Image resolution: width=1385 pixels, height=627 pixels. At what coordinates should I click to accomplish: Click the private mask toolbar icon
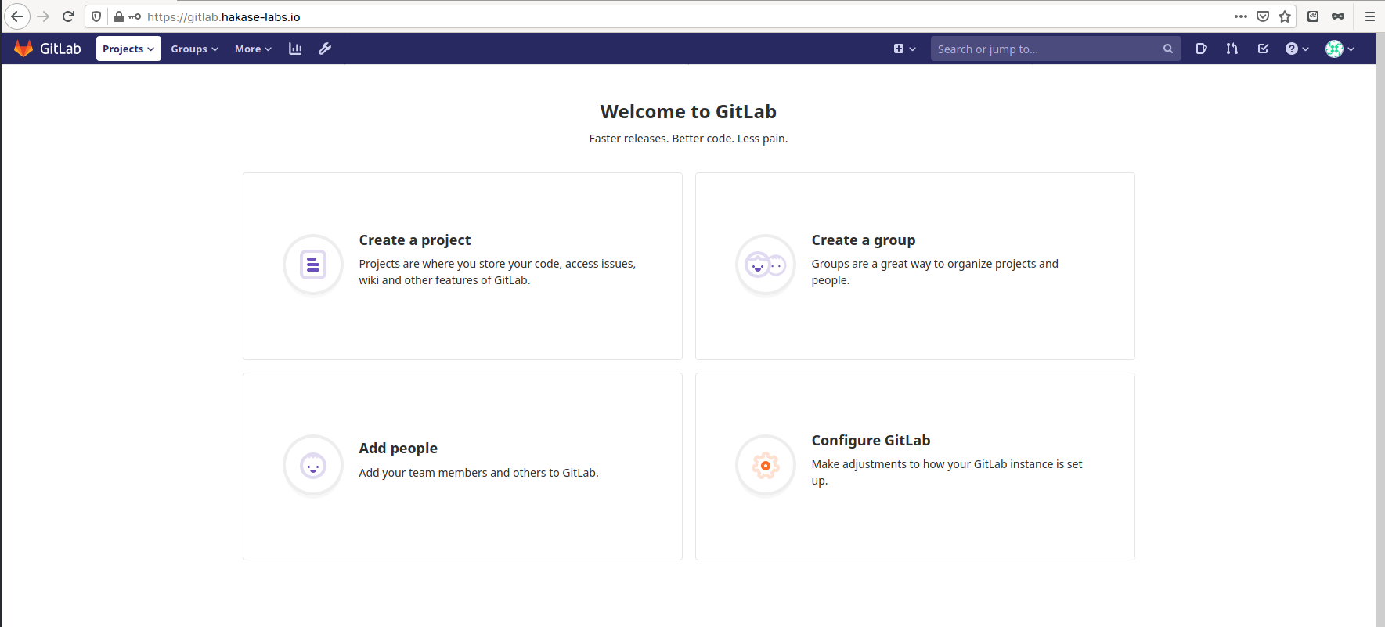(1338, 16)
